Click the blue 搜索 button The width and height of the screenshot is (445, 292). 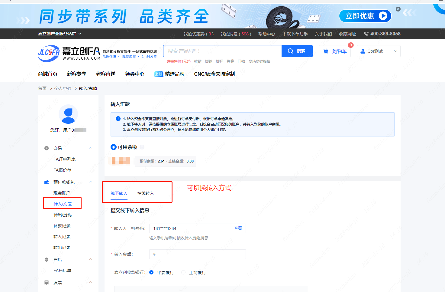tap(297, 51)
